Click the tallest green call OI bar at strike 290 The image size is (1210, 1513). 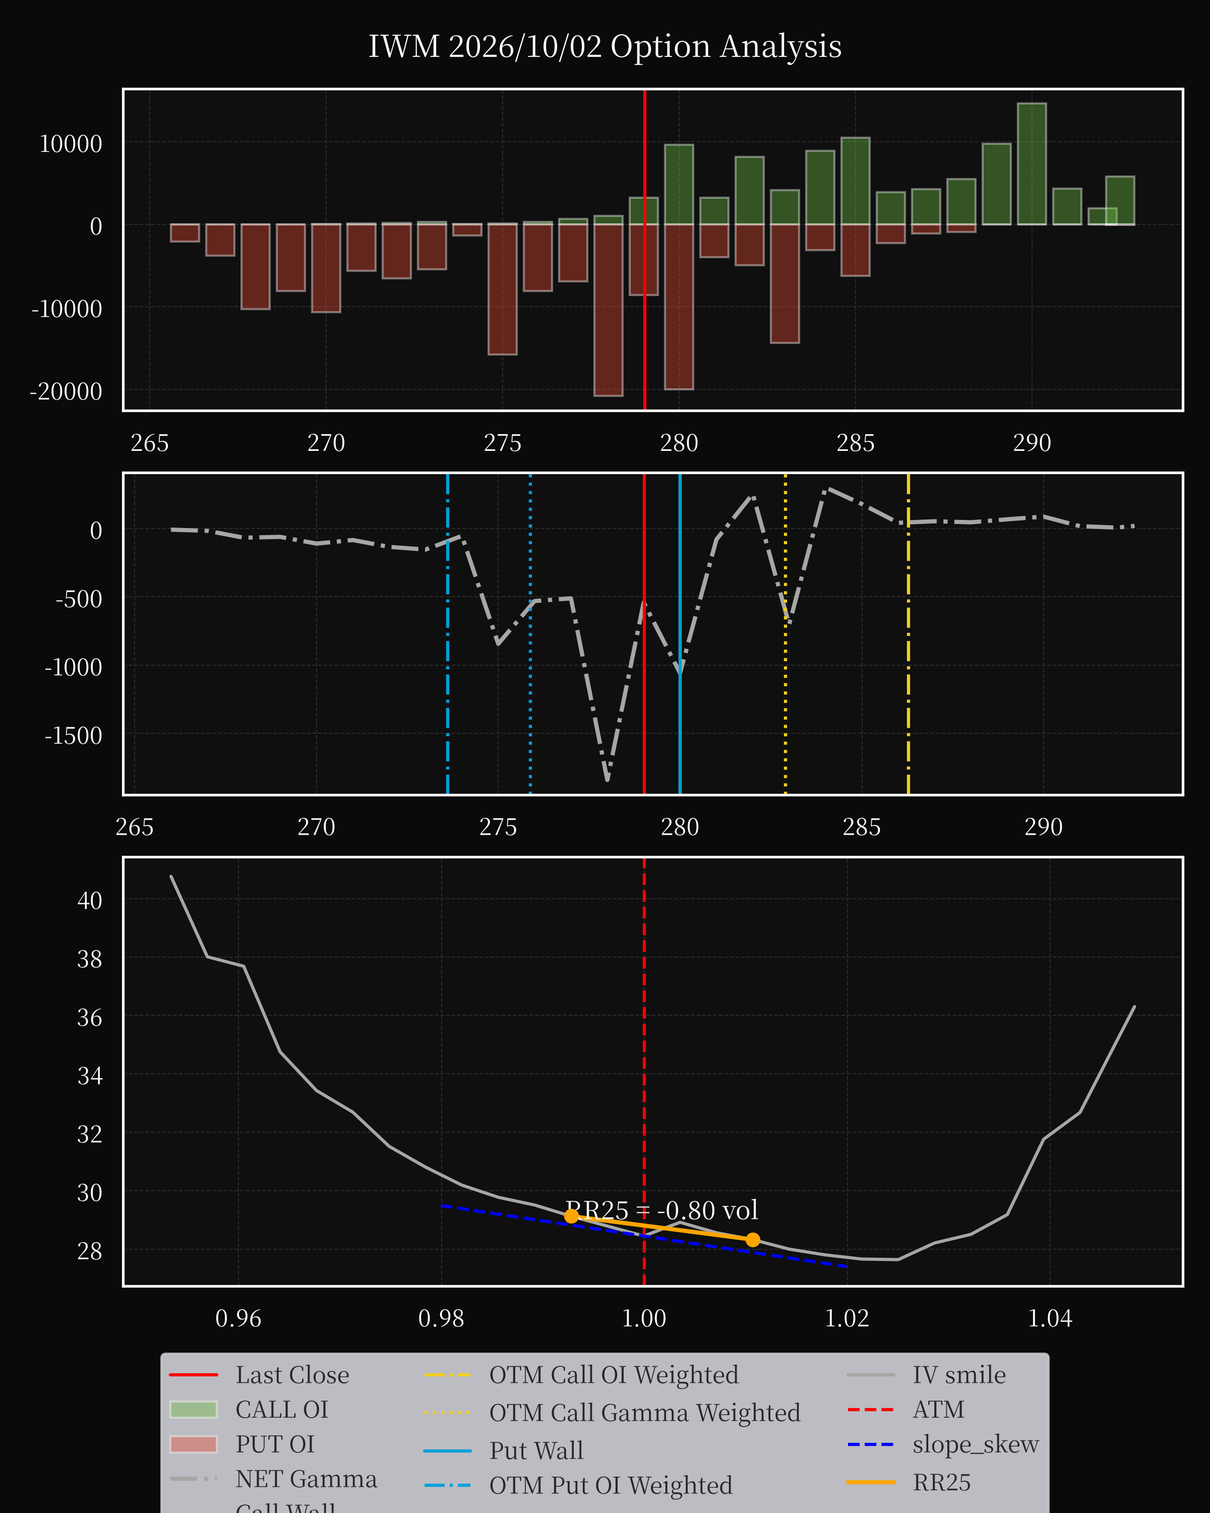click(x=1032, y=164)
